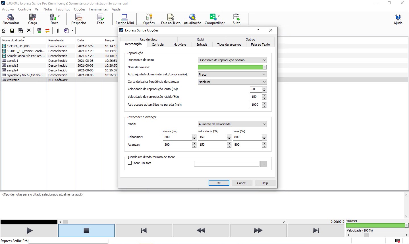Confirm the options with OK

(219, 183)
